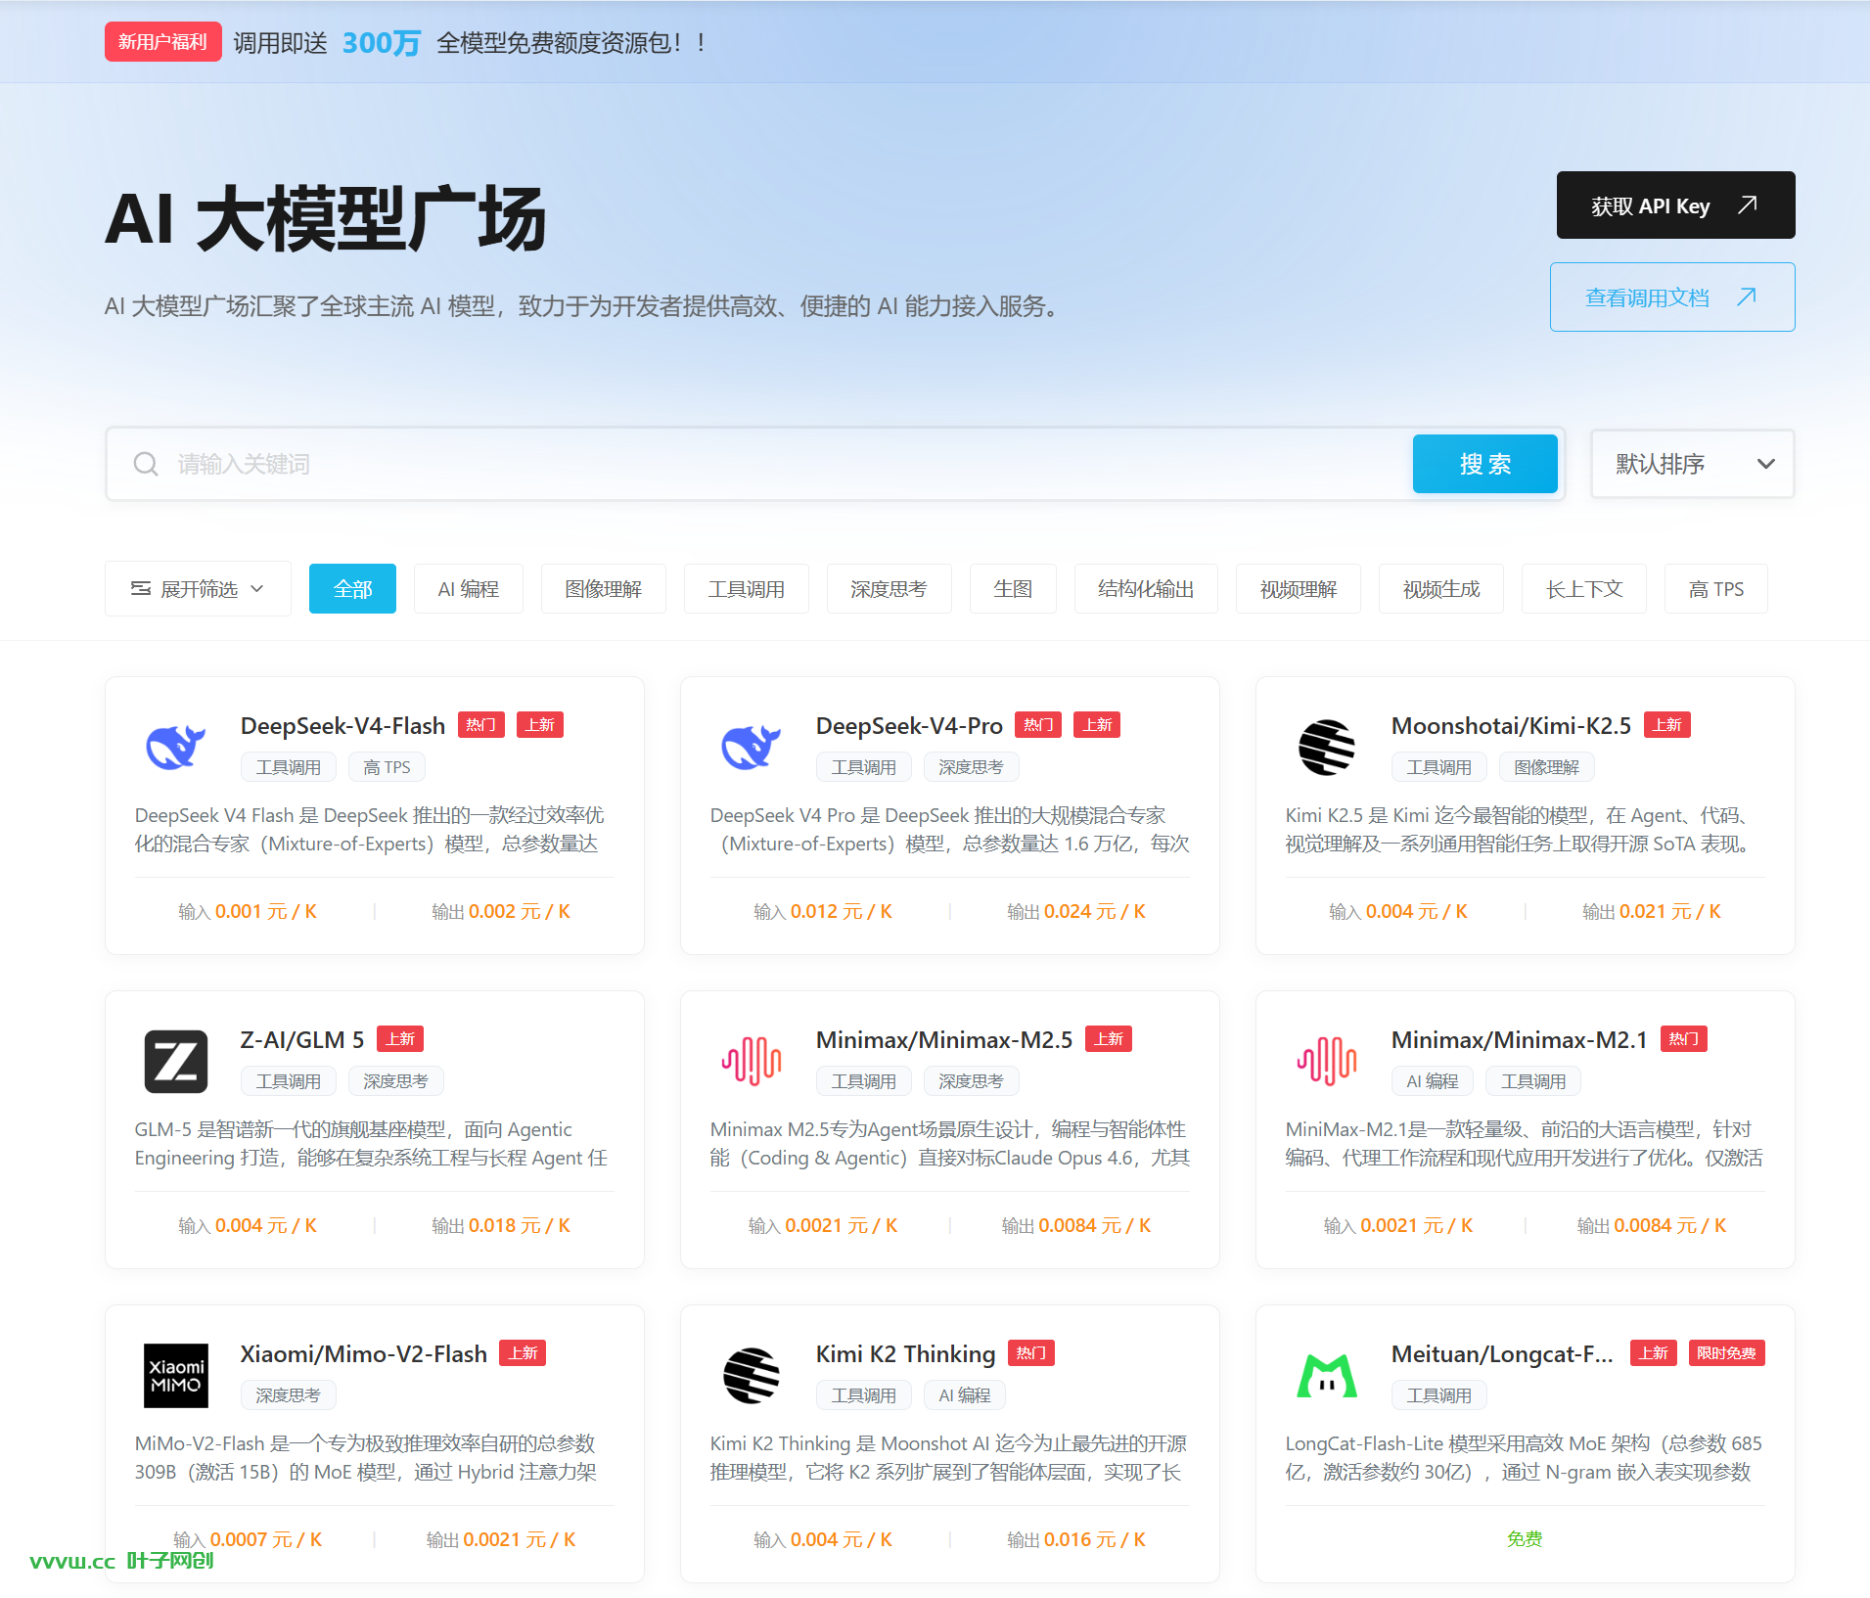Click the magnifier icon in search box

(146, 464)
